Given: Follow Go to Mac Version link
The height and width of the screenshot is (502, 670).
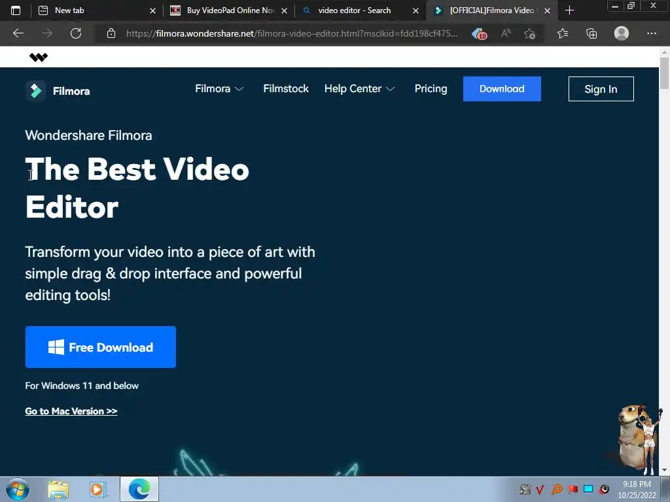Looking at the screenshot, I should [71, 411].
